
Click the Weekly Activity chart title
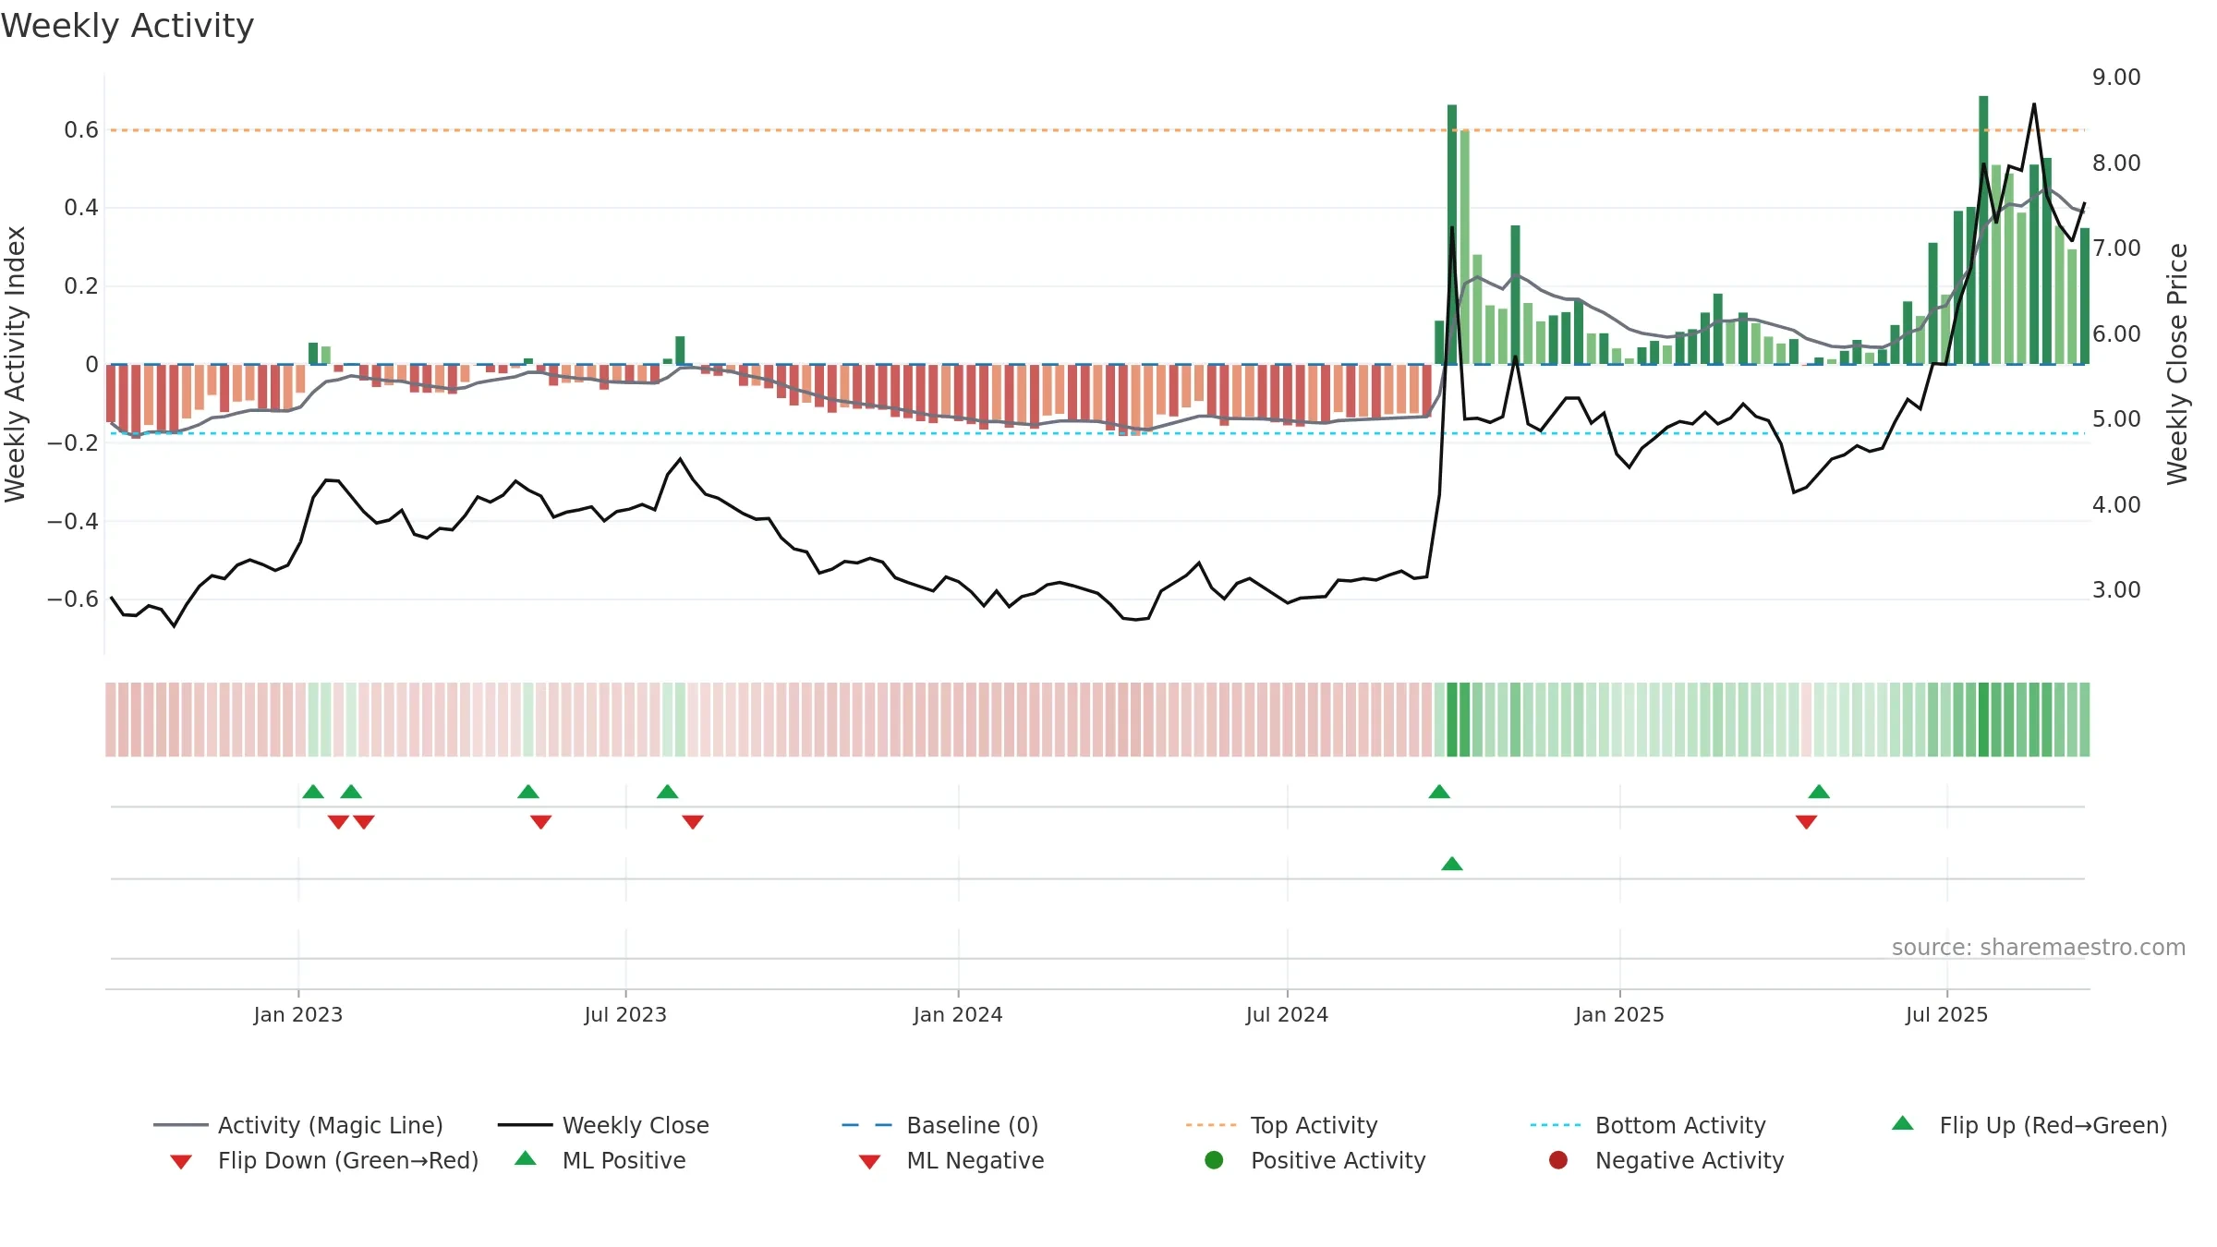pos(127,26)
